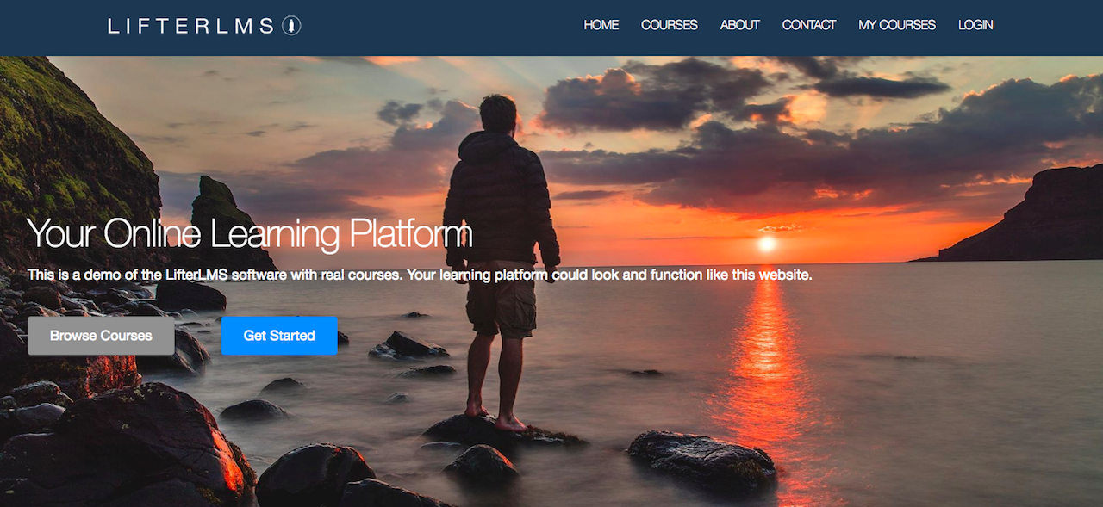Image resolution: width=1103 pixels, height=507 pixels.
Task: Select the LIFTERLMS logo in the header
Action: [x=190, y=25]
